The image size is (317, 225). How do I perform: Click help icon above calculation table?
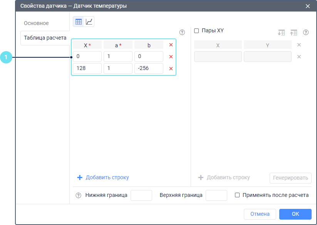coord(182,33)
